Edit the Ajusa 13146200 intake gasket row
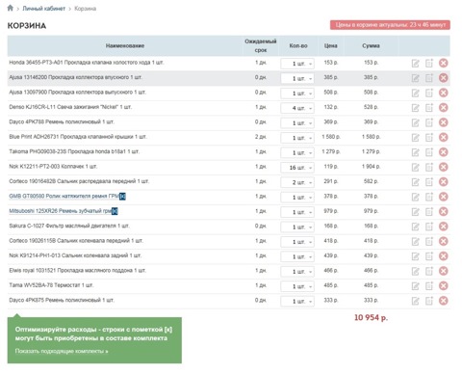This screenshot has height=374, width=462. 415,78
